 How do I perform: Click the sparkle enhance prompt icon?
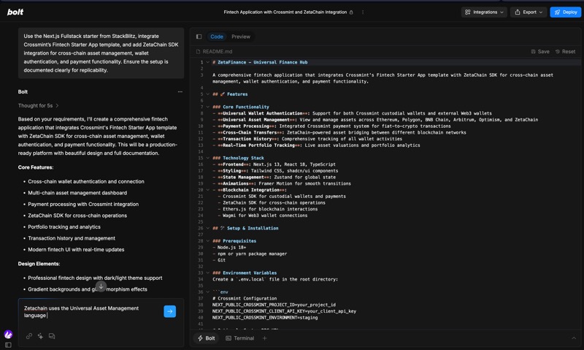pyautogui.click(x=40, y=336)
